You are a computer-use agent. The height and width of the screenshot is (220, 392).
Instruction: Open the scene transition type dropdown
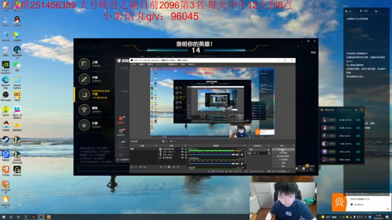257,150
